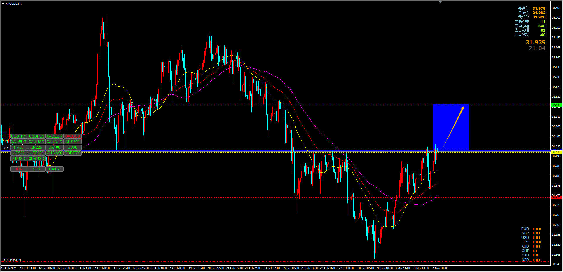Change timeframe to 4HR

pyautogui.click(x=37, y=169)
